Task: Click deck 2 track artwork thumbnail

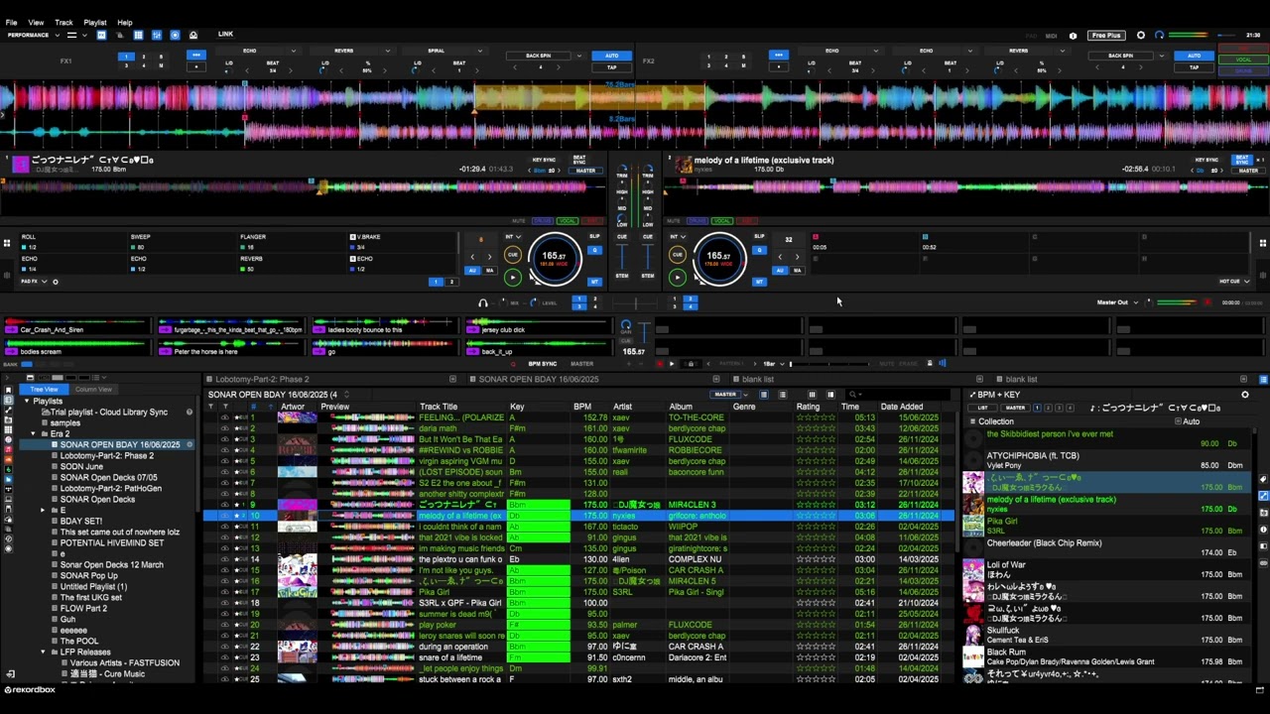Action: (683, 164)
